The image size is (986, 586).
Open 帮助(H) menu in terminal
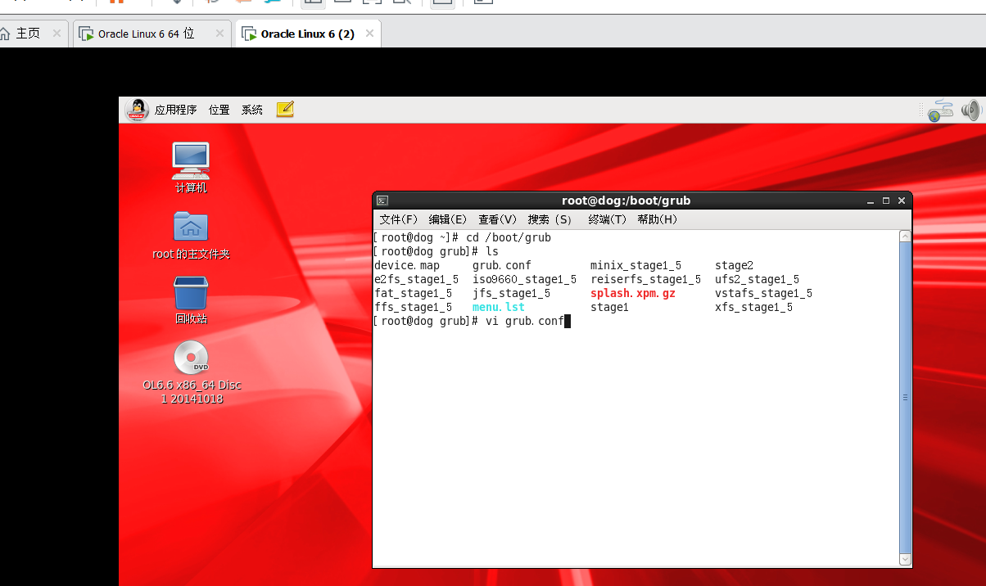[x=658, y=219]
